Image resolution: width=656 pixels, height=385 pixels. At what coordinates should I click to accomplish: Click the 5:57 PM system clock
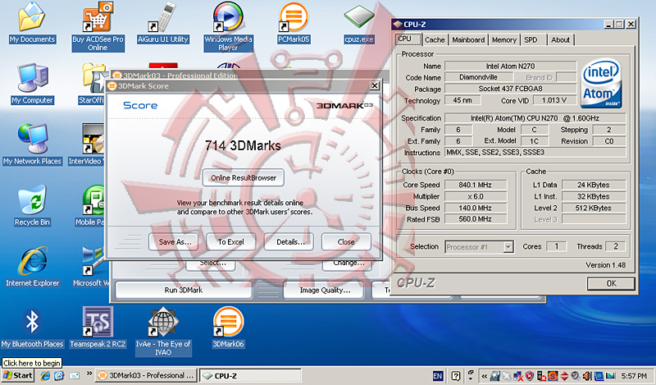pyautogui.click(x=634, y=376)
